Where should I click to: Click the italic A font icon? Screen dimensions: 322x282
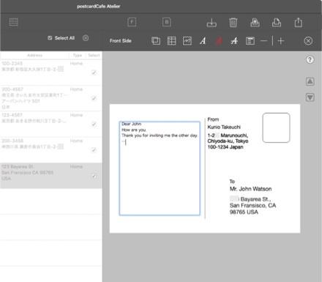(203, 41)
